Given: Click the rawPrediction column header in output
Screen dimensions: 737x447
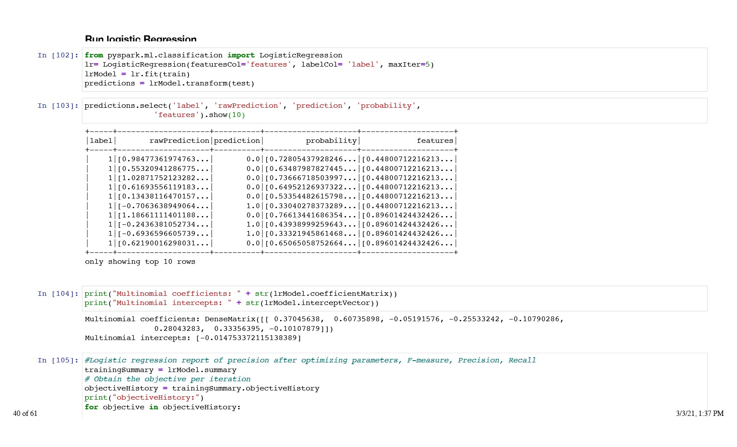Looking at the screenshot, I should point(179,141).
